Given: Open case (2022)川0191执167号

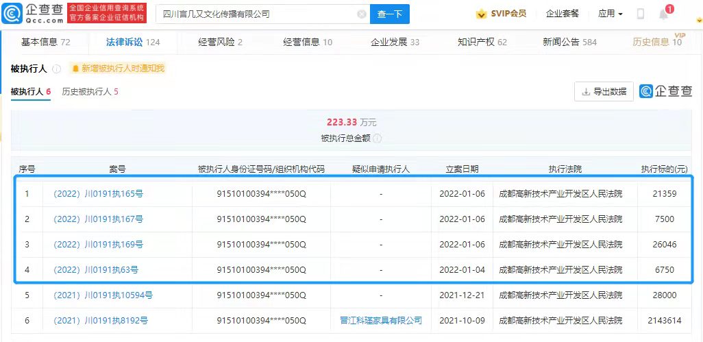Looking at the screenshot, I should [x=98, y=219].
